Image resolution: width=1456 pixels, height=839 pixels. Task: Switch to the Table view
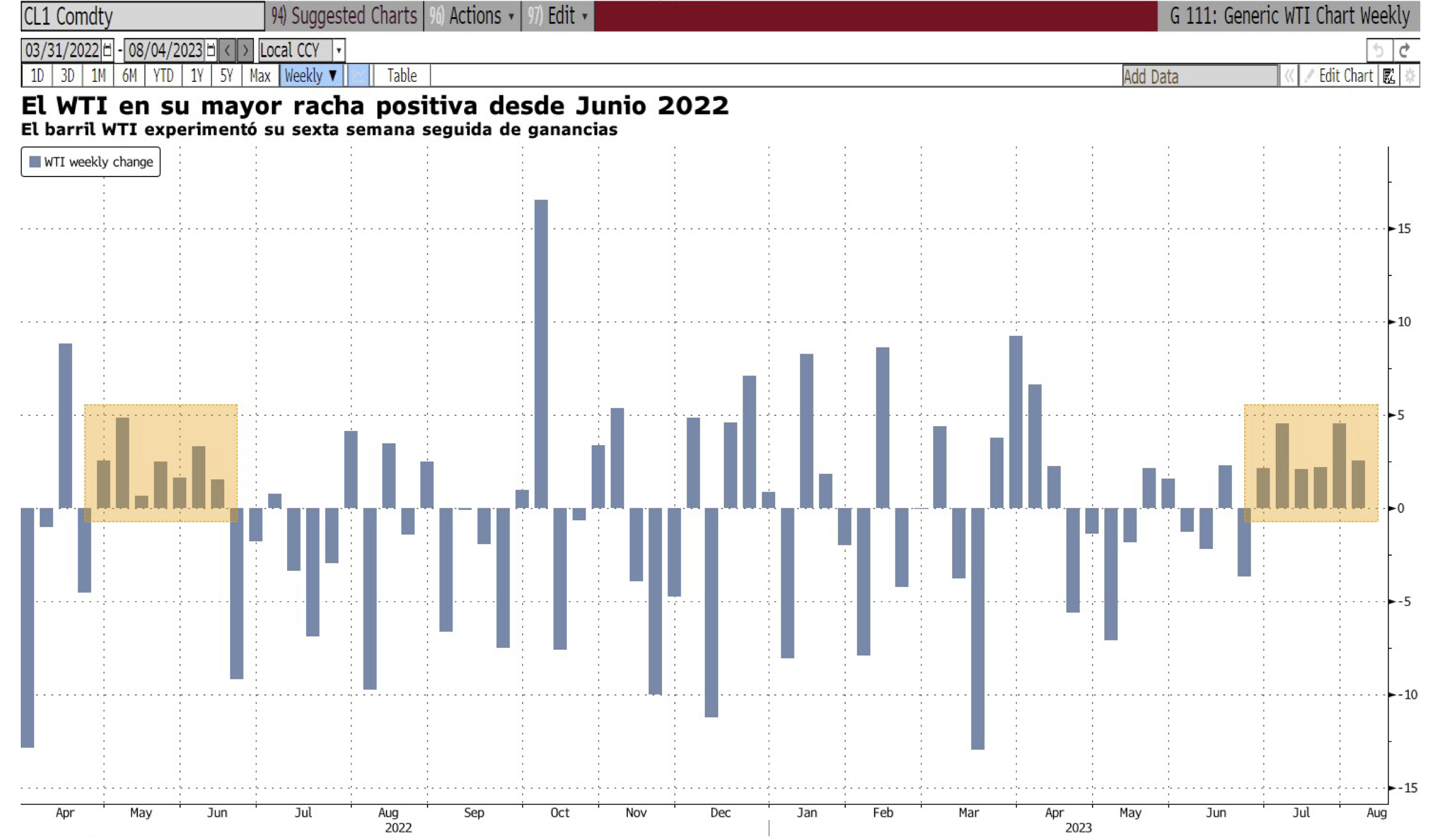click(x=402, y=76)
